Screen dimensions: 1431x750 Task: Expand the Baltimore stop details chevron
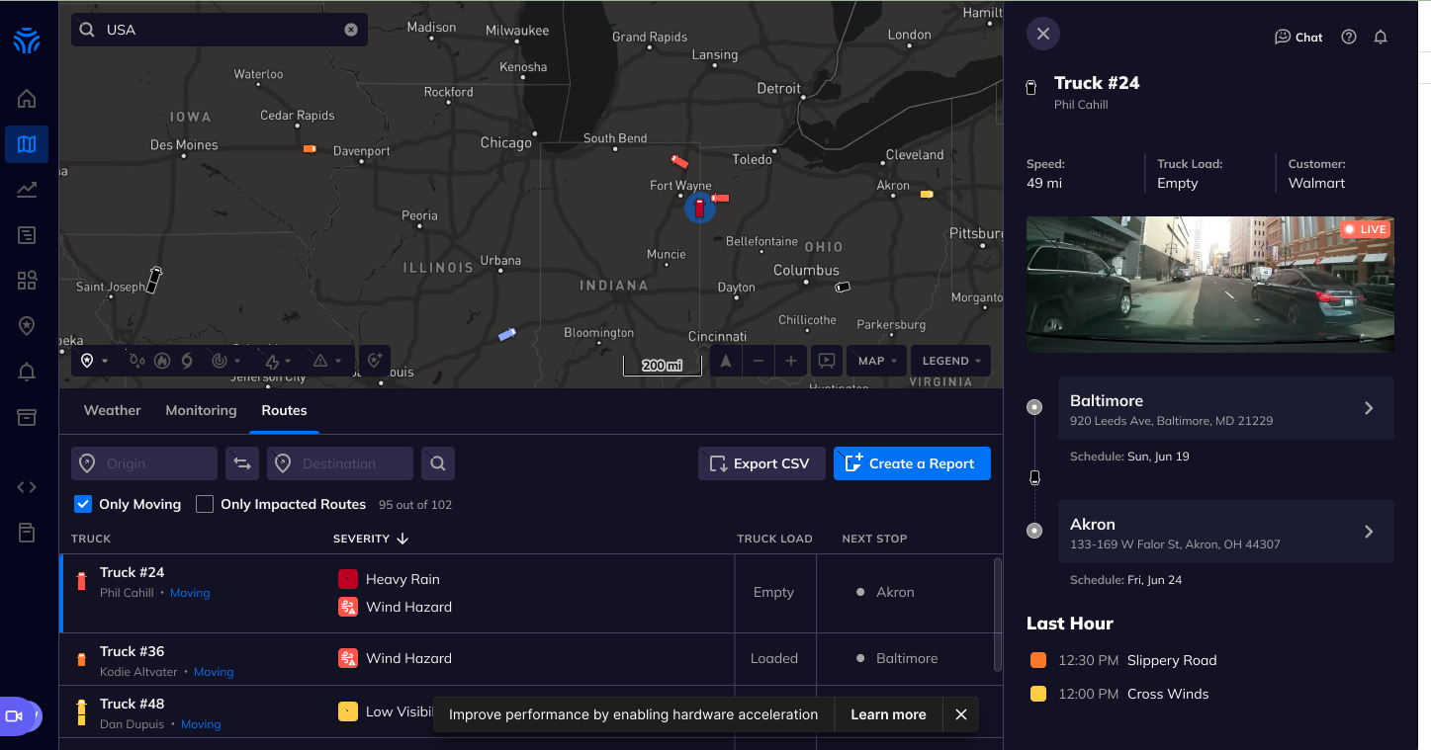tap(1369, 408)
